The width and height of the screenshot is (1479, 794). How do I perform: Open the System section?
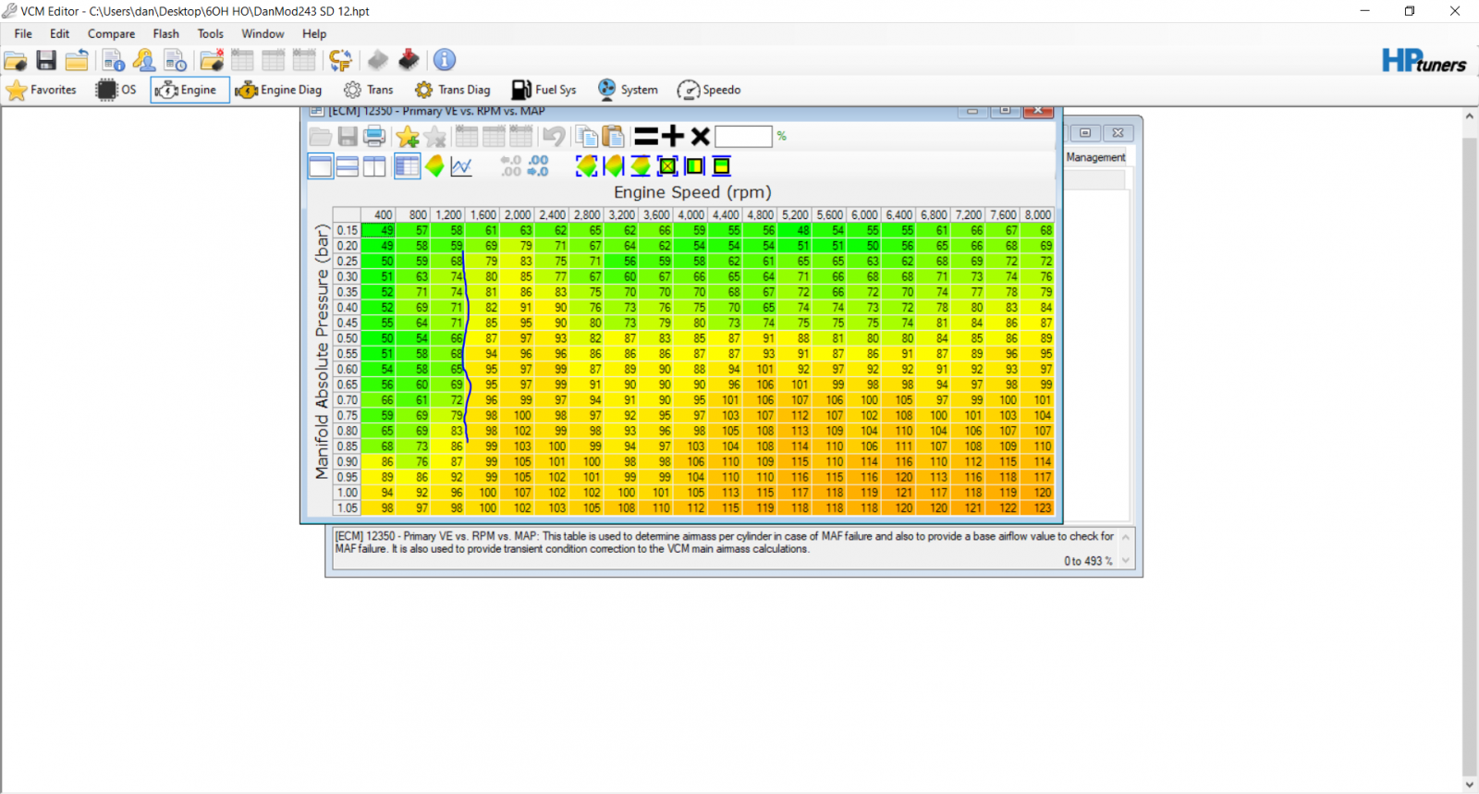coord(628,90)
